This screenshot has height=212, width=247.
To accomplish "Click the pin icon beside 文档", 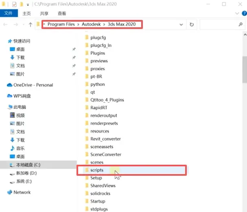I will click(x=74, y=66).
